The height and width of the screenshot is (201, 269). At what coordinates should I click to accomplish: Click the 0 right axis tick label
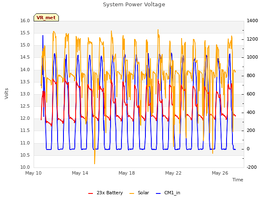click(248, 149)
